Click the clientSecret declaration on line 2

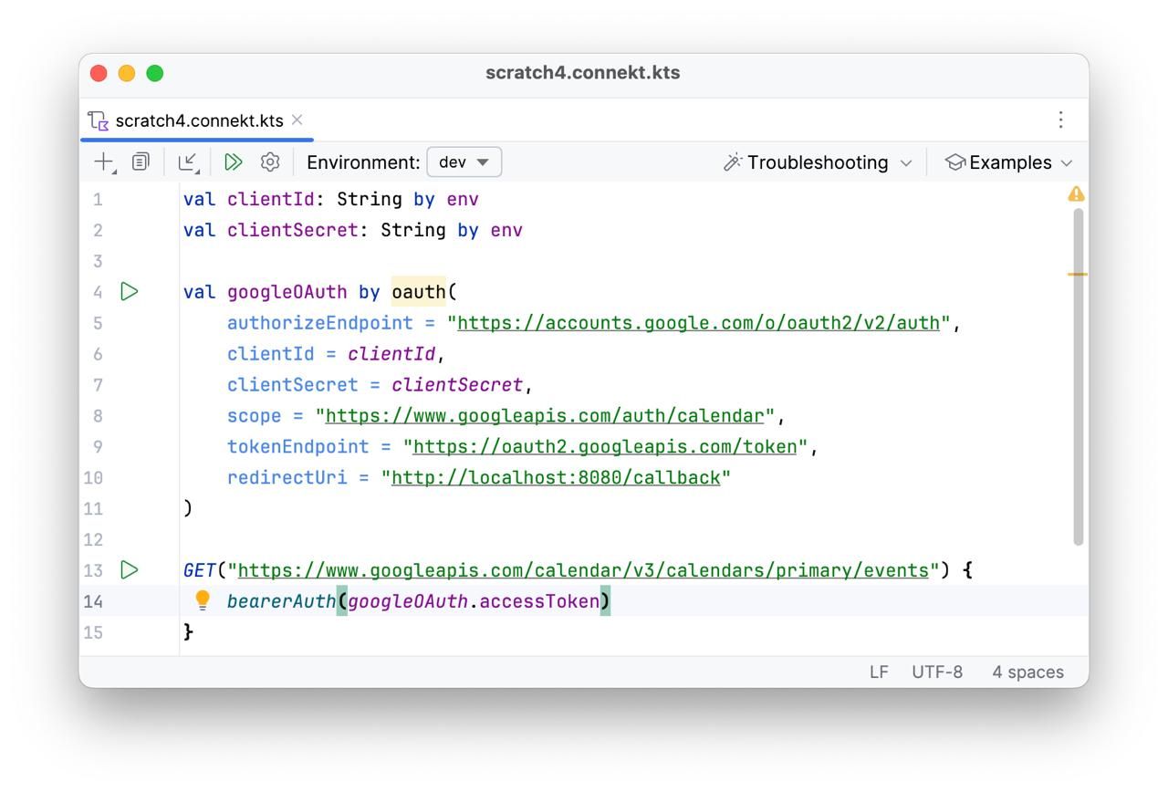(293, 230)
